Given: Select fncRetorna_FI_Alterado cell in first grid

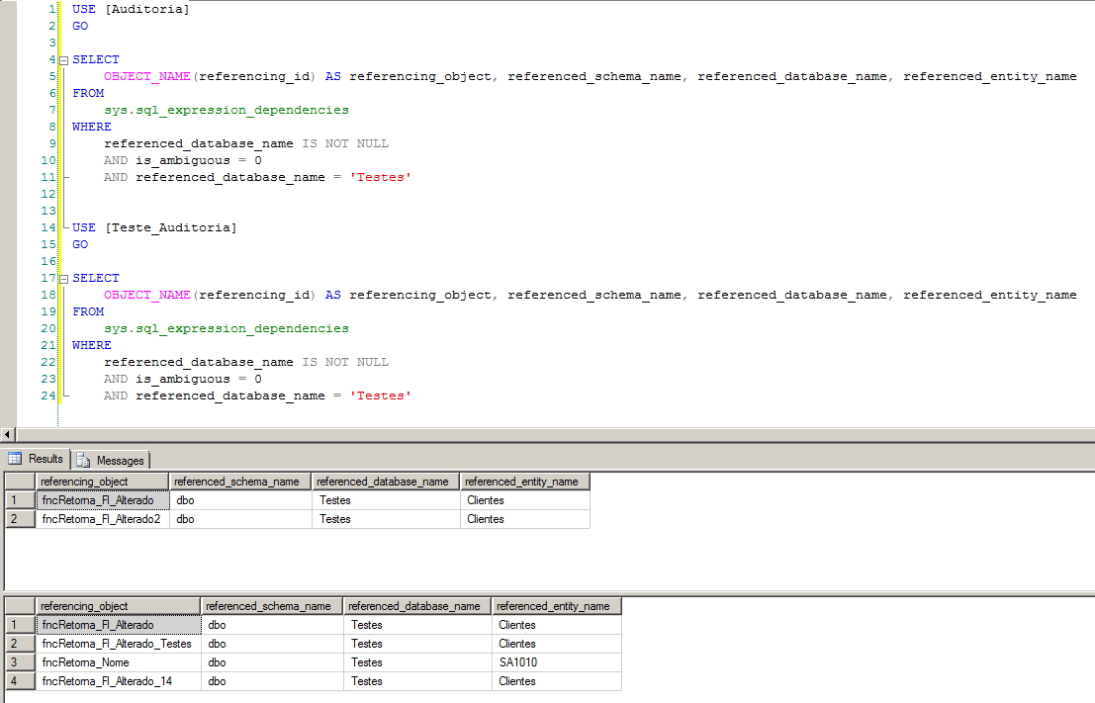Looking at the screenshot, I should point(102,500).
